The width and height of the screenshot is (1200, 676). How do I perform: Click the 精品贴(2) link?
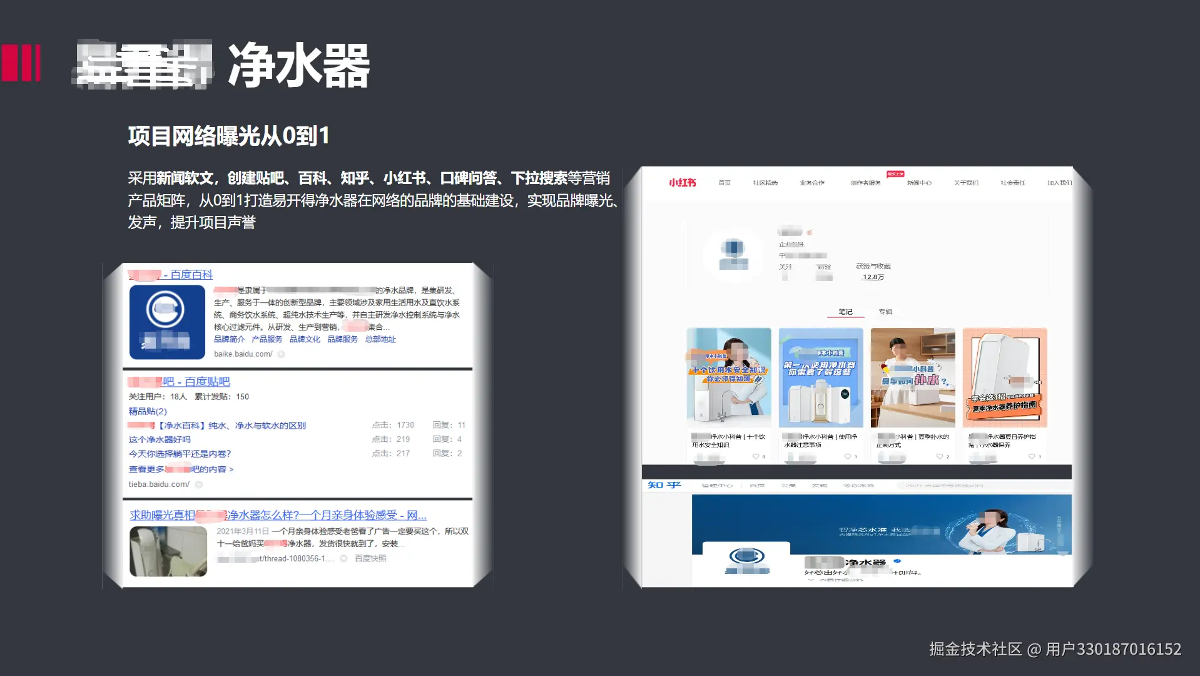[x=148, y=411]
